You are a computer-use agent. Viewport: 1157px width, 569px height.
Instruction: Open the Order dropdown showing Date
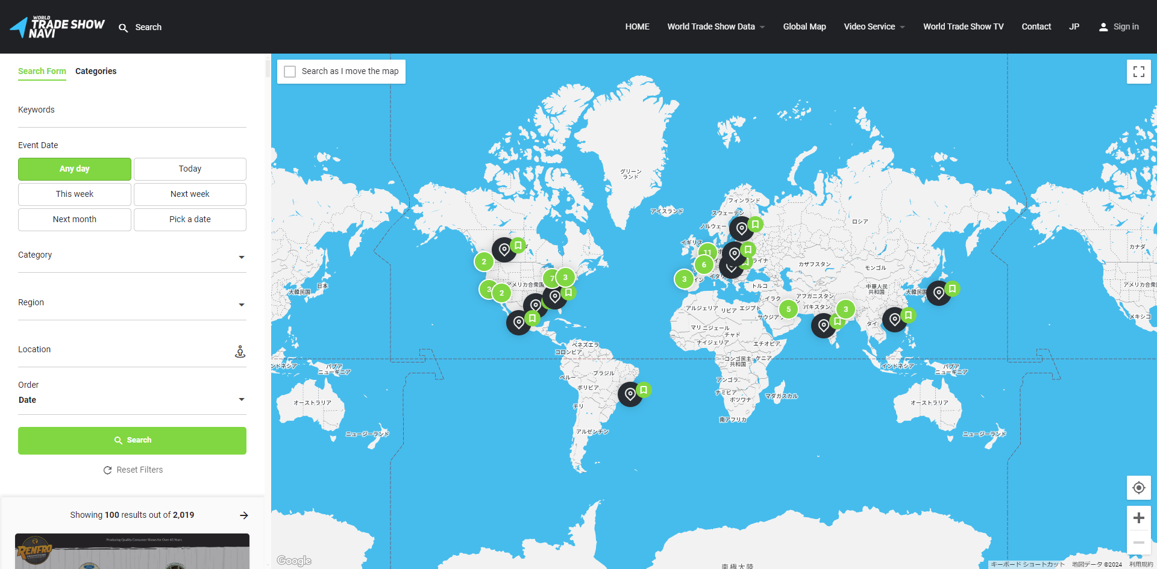pyautogui.click(x=132, y=400)
